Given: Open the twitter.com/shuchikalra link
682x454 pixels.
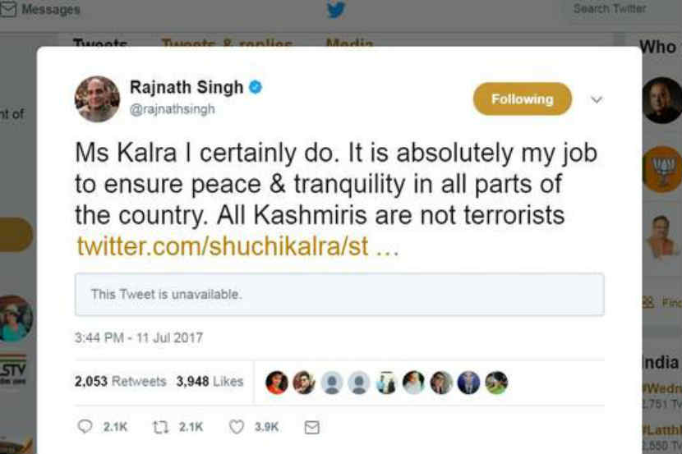Looking at the screenshot, I should (x=238, y=247).
